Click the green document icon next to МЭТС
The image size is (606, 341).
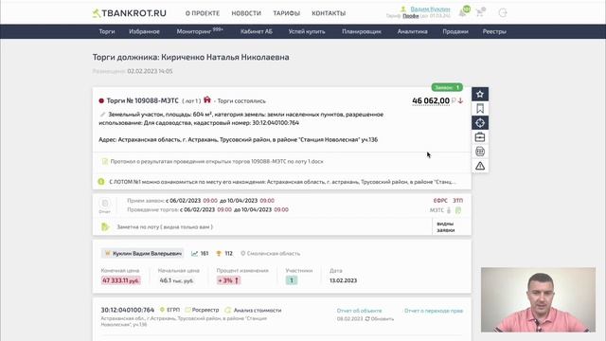point(458,210)
